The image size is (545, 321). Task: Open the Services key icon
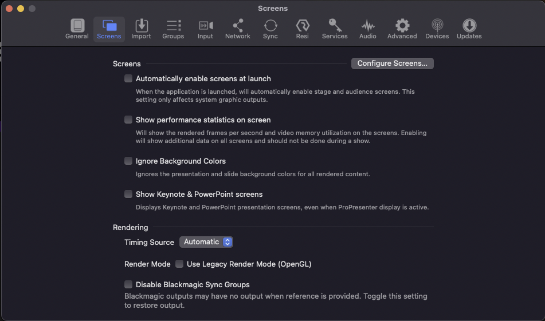[x=335, y=29]
